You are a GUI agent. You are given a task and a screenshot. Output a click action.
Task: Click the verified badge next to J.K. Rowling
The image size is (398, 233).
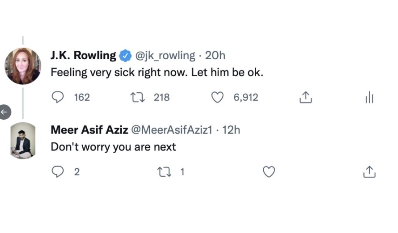125,55
